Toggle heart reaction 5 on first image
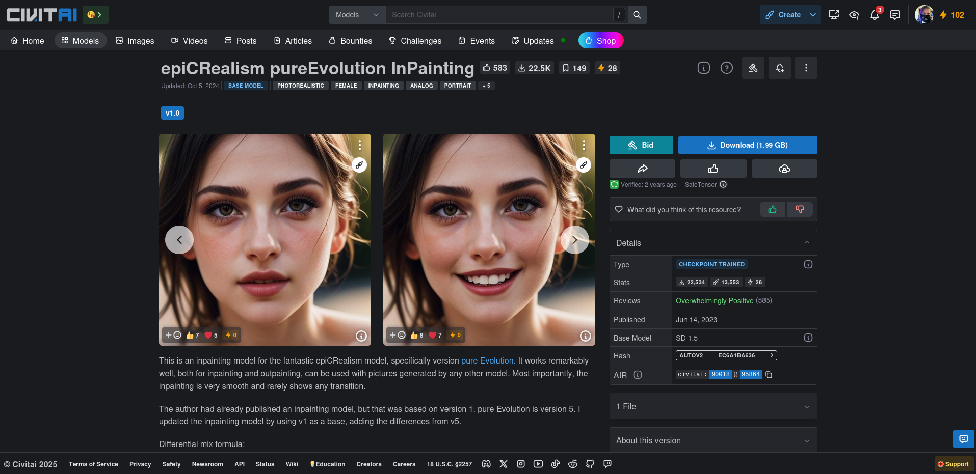The image size is (976, 474). click(211, 335)
